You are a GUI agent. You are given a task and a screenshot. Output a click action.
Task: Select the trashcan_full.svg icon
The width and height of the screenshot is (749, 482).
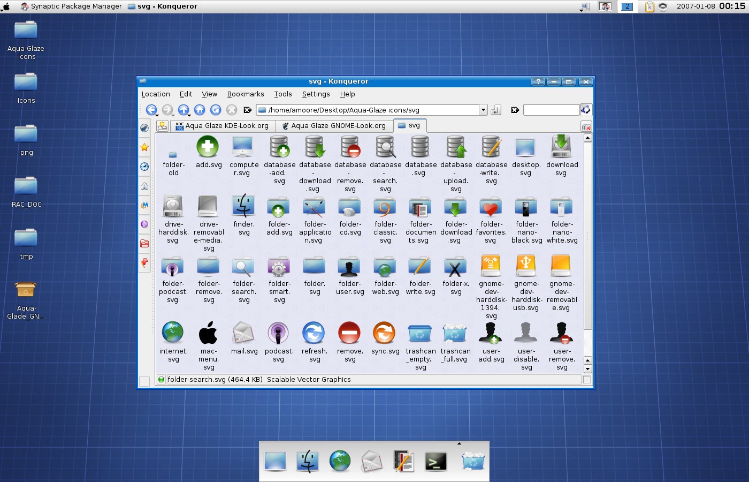(455, 333)
